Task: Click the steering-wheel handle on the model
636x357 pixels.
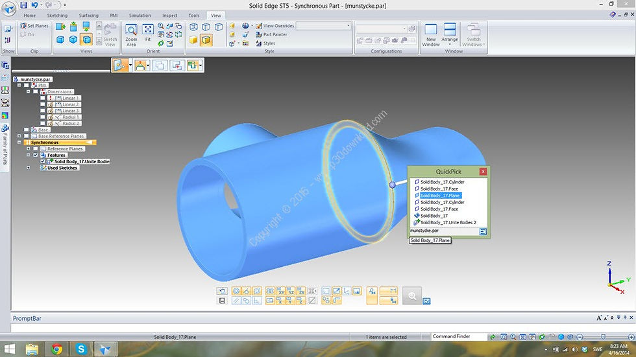Action: click(x=392, y=185)
